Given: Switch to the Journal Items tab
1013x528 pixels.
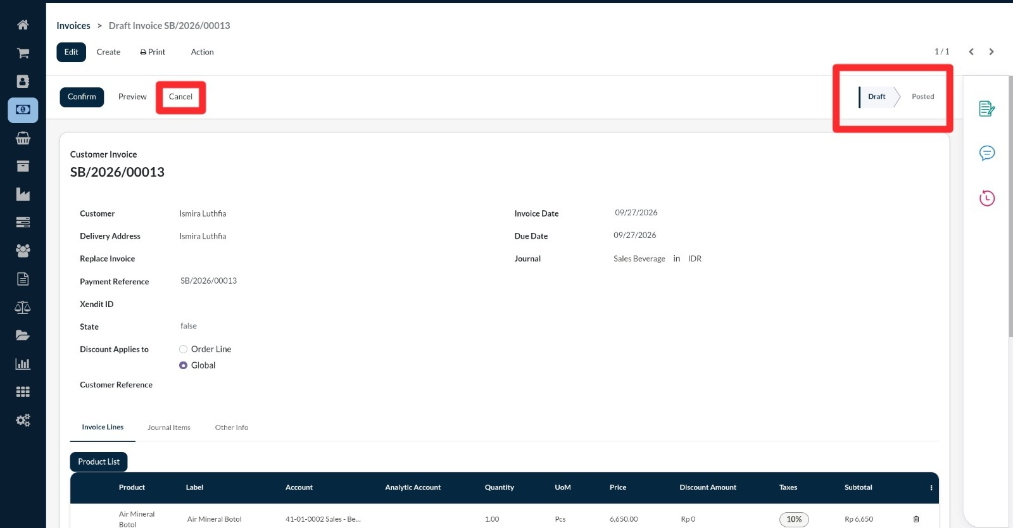Looking at the screenshot, I should pos(169,427).
